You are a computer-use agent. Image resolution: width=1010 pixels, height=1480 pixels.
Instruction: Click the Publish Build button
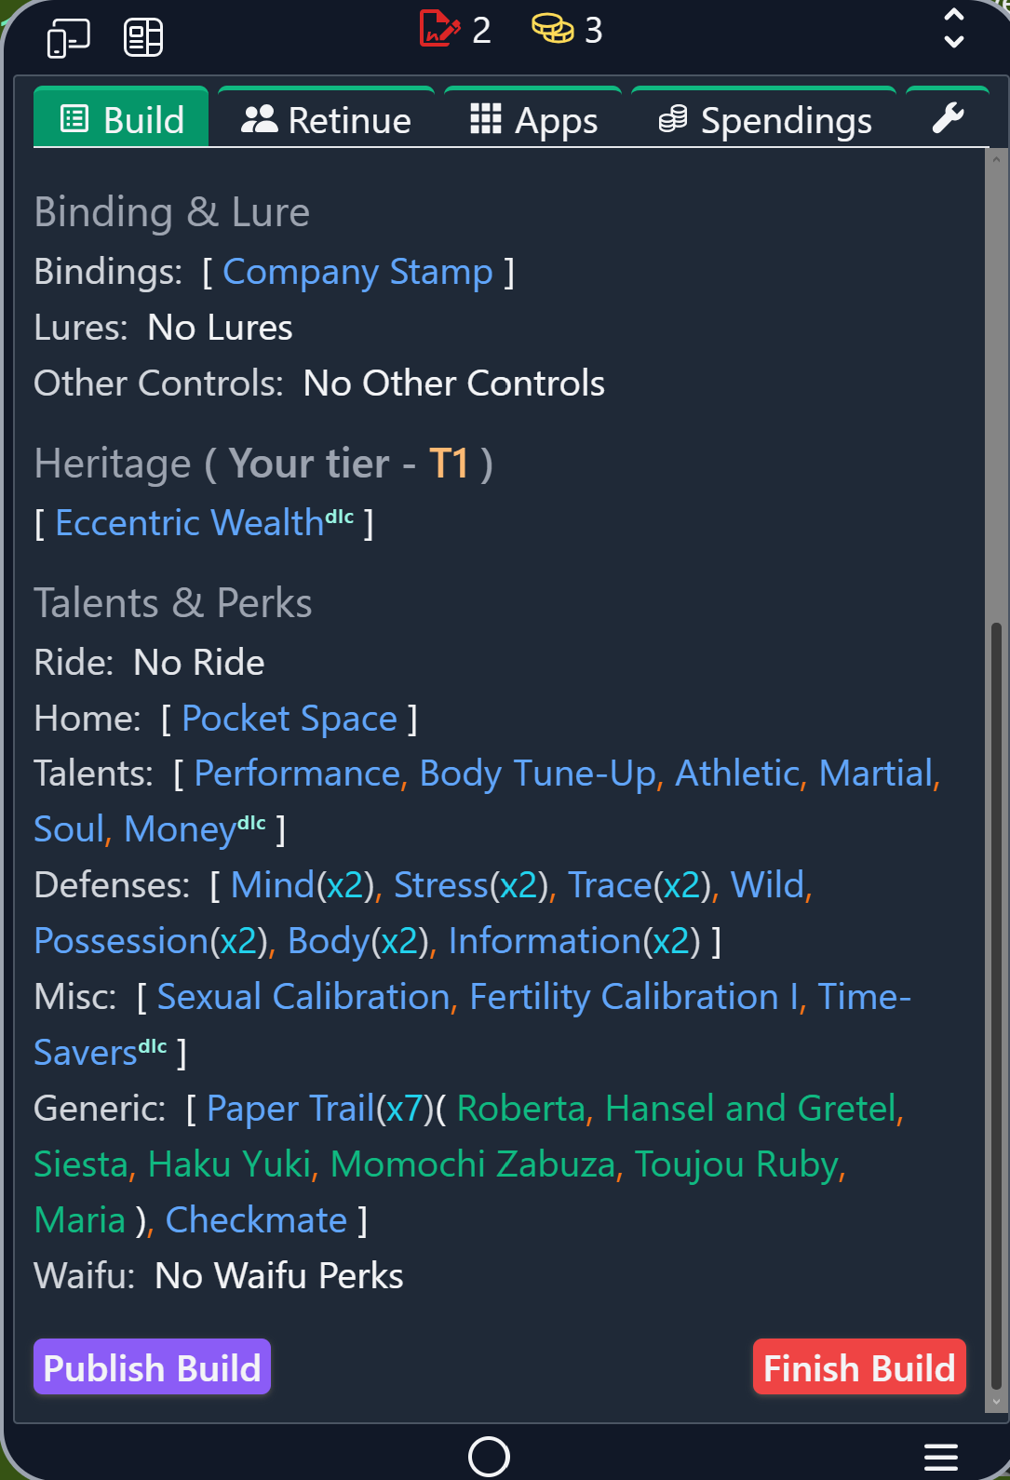pos(152,1367)
